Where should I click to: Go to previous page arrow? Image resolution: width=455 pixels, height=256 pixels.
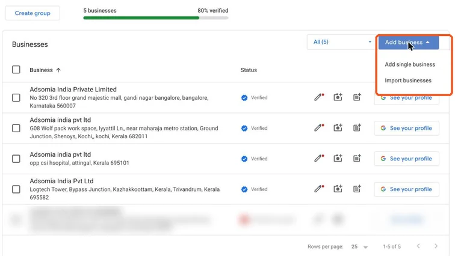pyautogui.click(x=418, y=246)
